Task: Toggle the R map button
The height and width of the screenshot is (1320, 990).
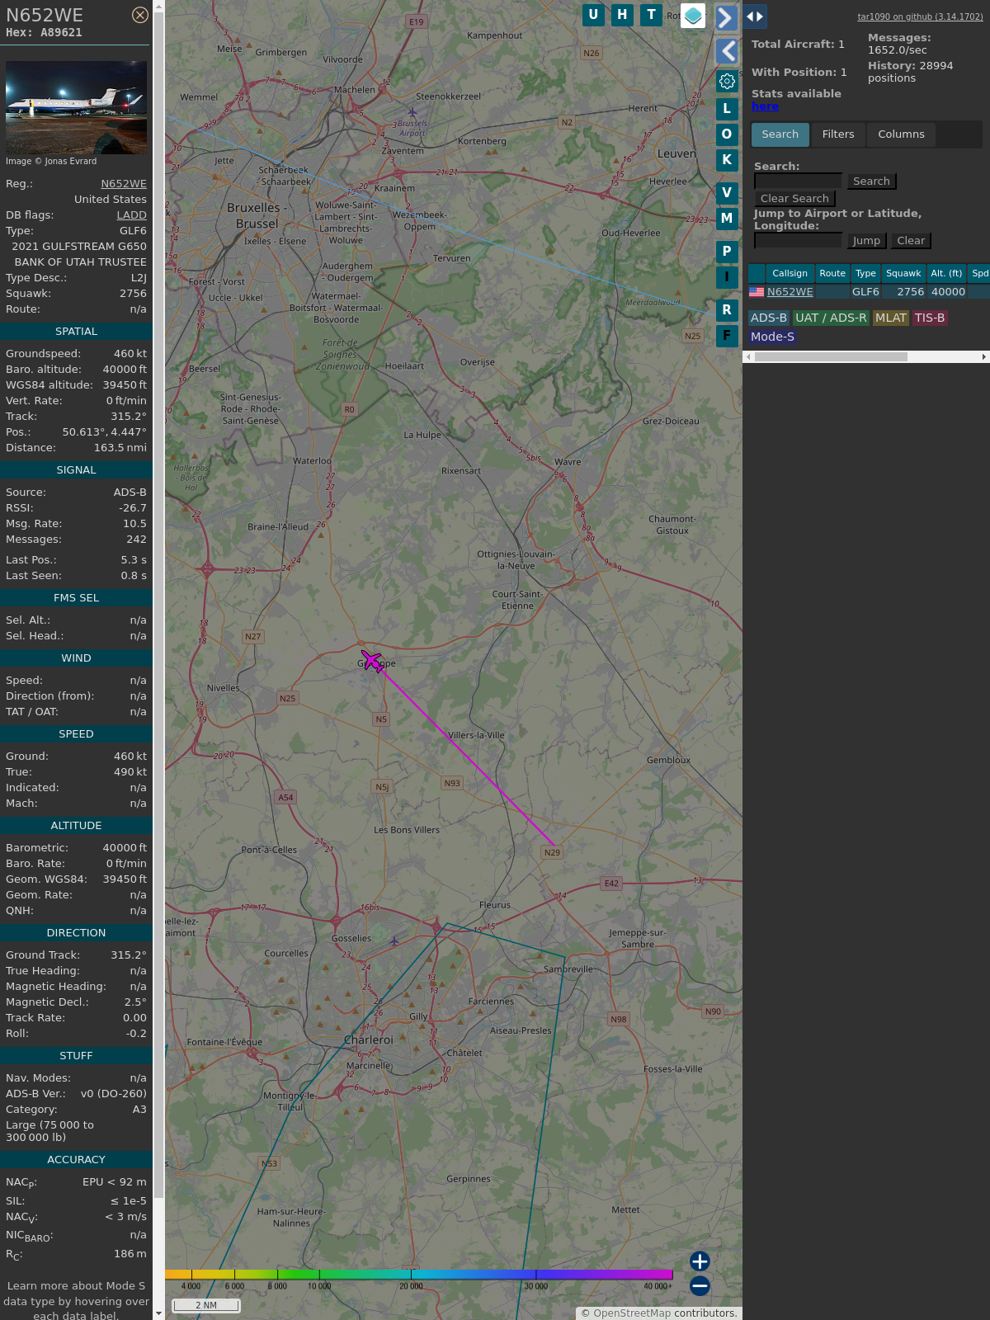Action: 727,309
